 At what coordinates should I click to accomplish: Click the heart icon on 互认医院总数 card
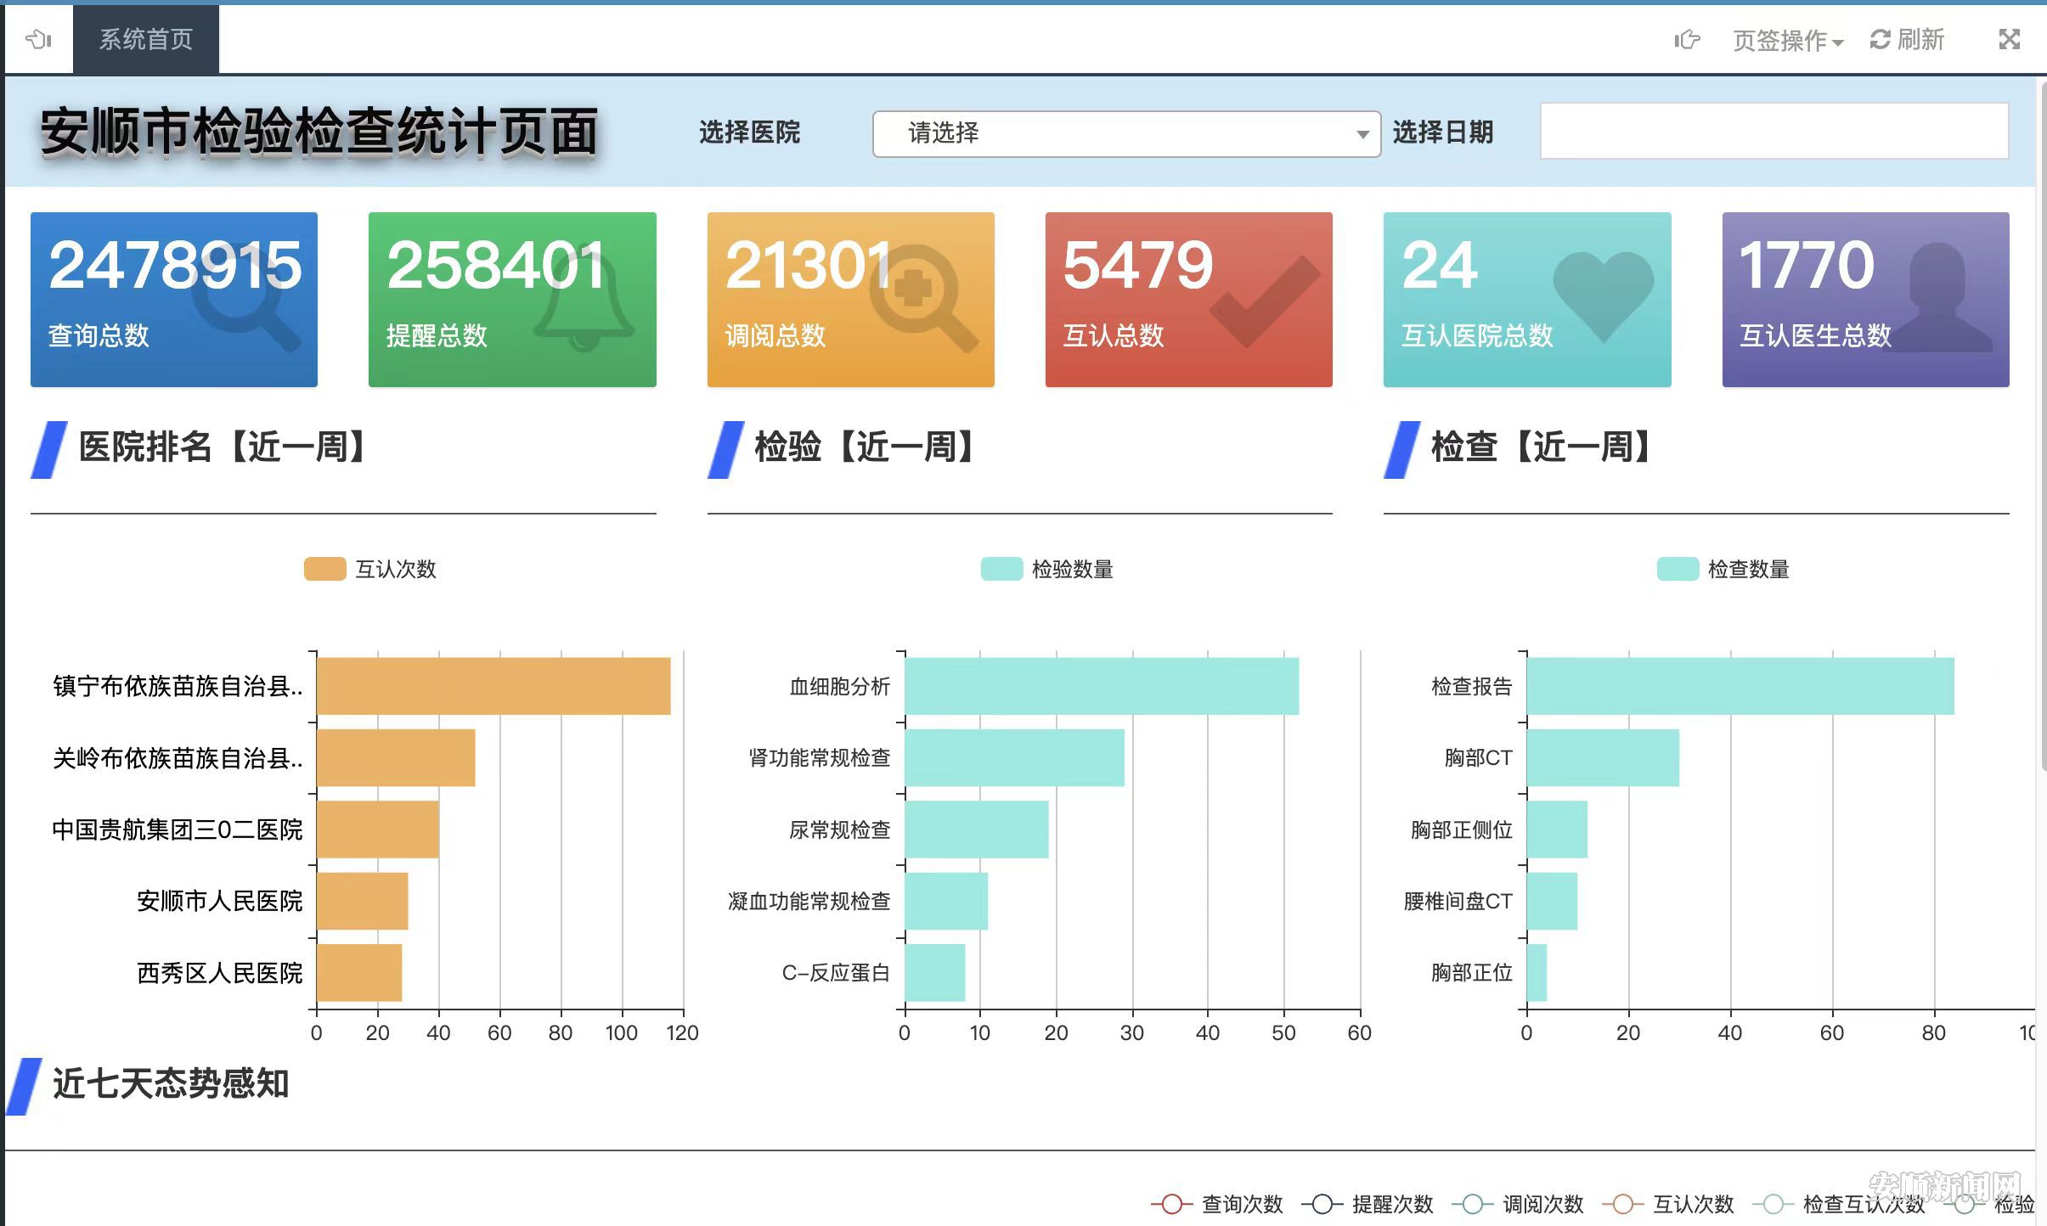1603,295
